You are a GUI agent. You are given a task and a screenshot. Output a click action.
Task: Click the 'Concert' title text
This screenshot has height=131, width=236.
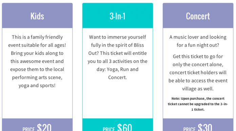pos(198,16)
